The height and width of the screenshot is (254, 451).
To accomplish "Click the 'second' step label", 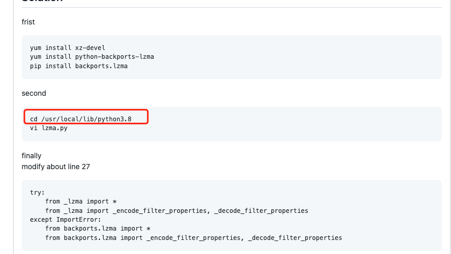I will coord(34,93).
